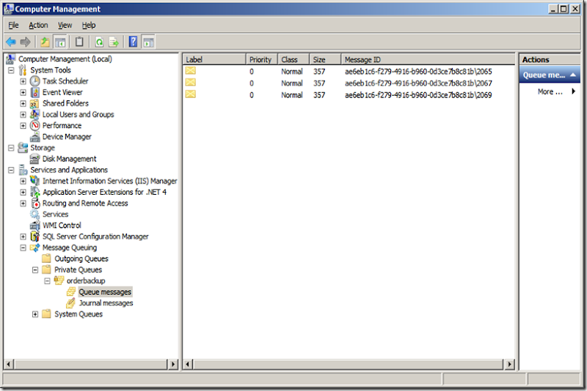Select the Message Queuing icon
587x391 pixels.
[34, 247]
